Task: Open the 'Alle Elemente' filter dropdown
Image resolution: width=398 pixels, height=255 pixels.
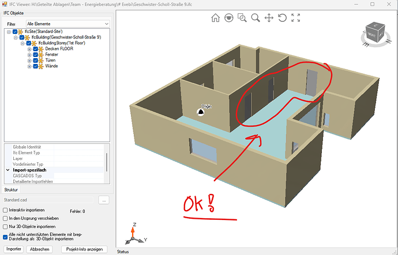Action: pyautogui.click(x=67, y=24)
